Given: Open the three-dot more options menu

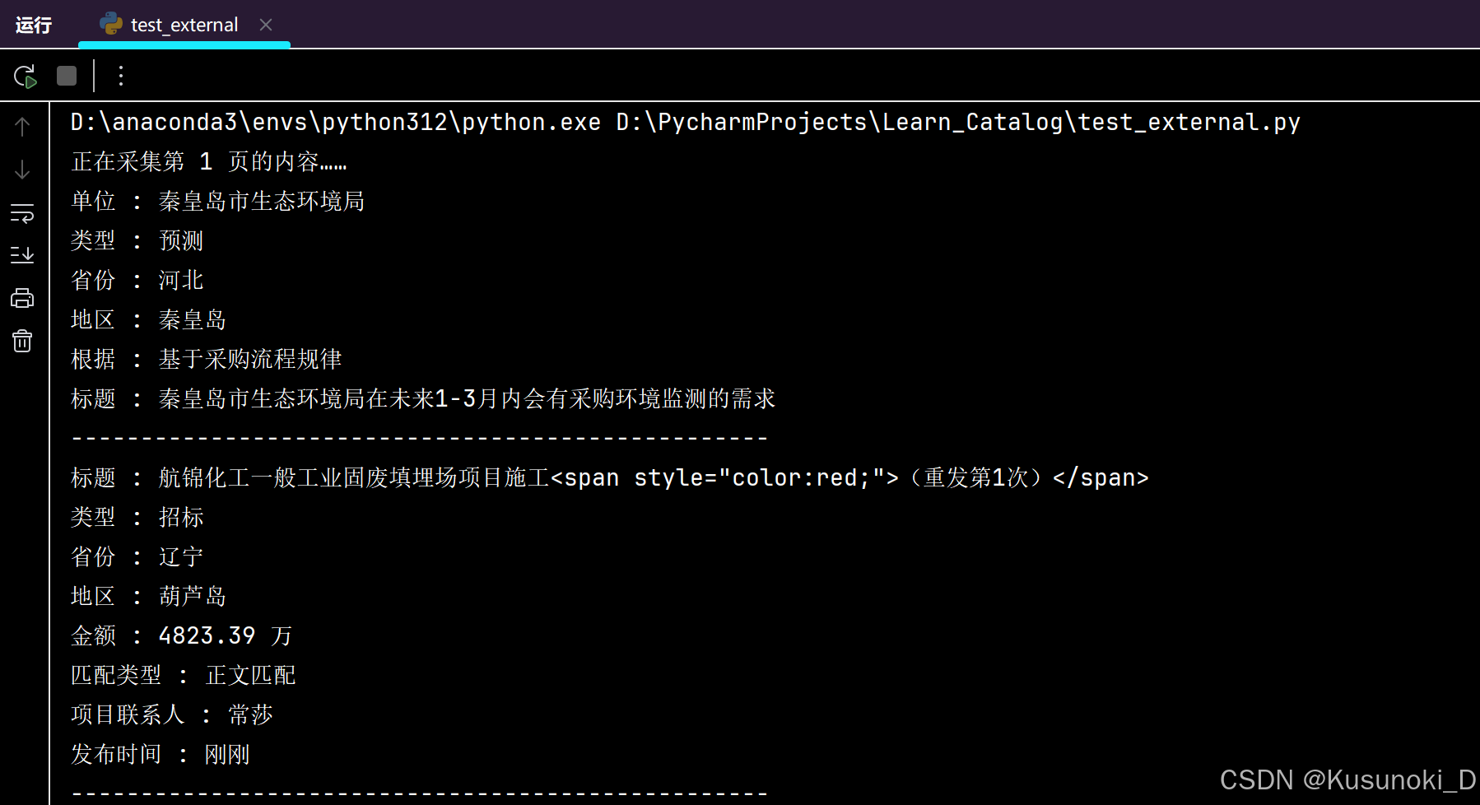Looking at the screenshot, I should point(121,76).
